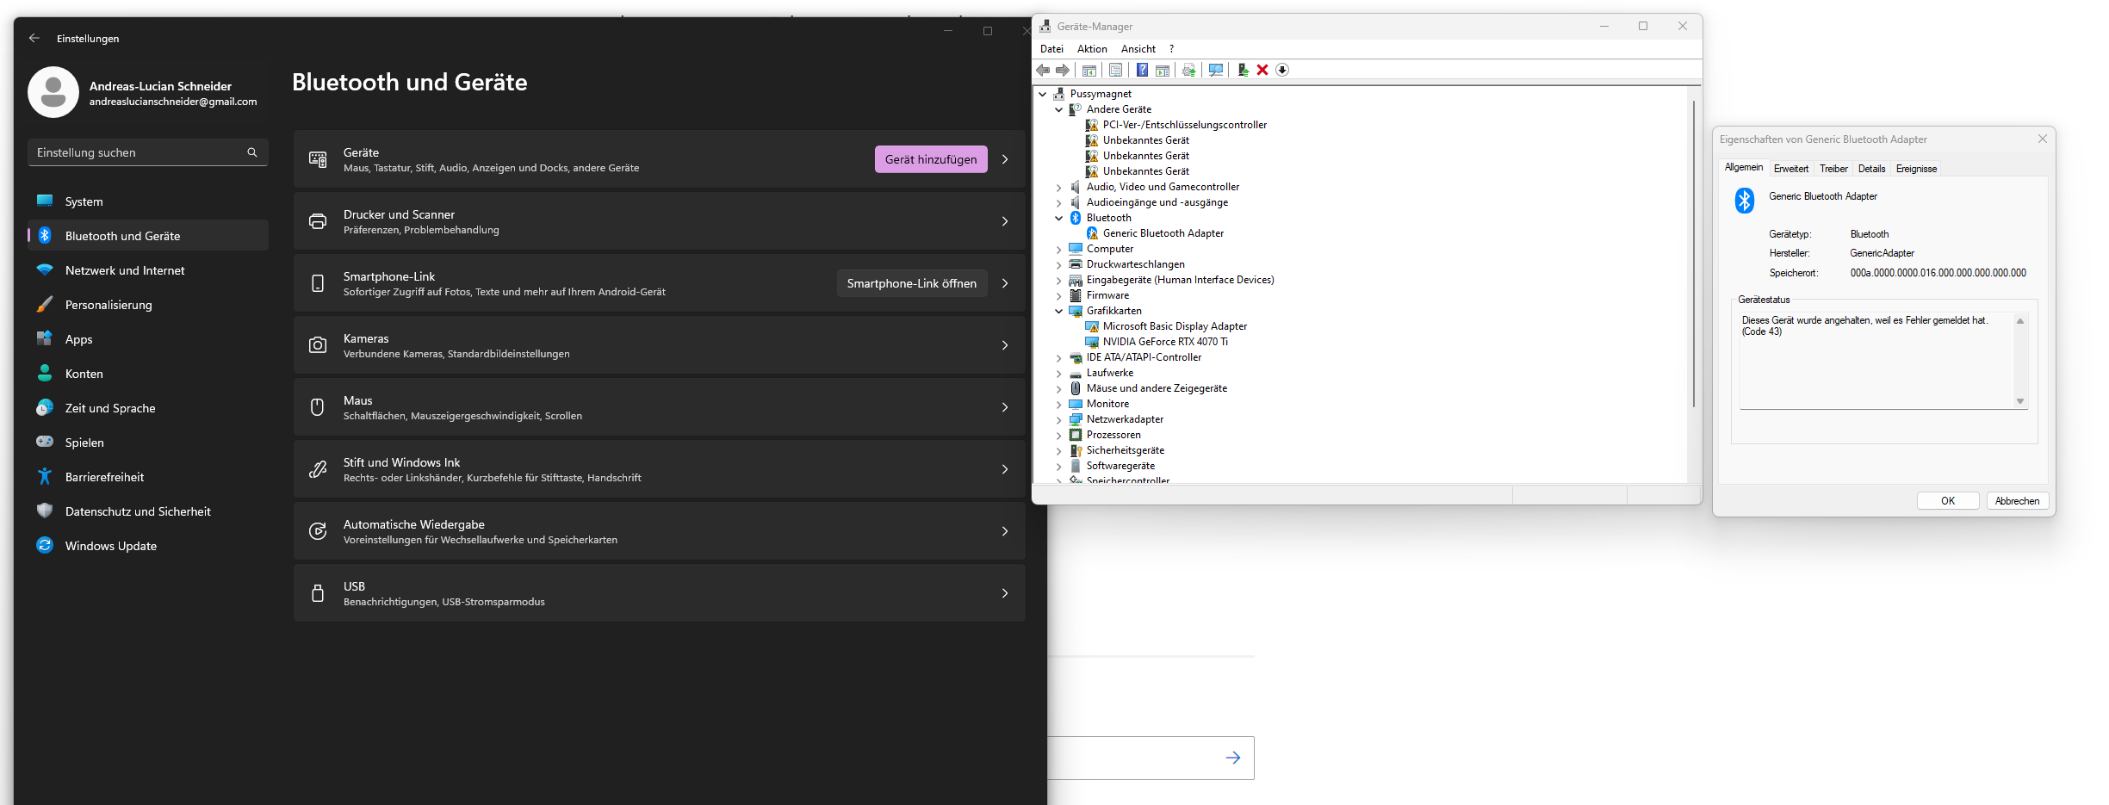This screenshot has height=805, width=2109.
Task: Open Datenschutz und Sicherheit in sidebar
Action: click(x=148, y=511)
